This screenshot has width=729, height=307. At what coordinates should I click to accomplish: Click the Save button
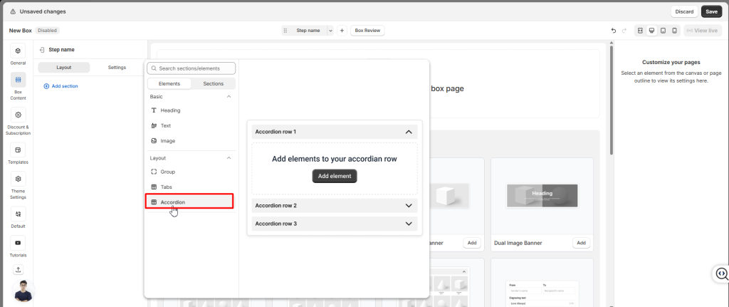[x=711, y=11]
